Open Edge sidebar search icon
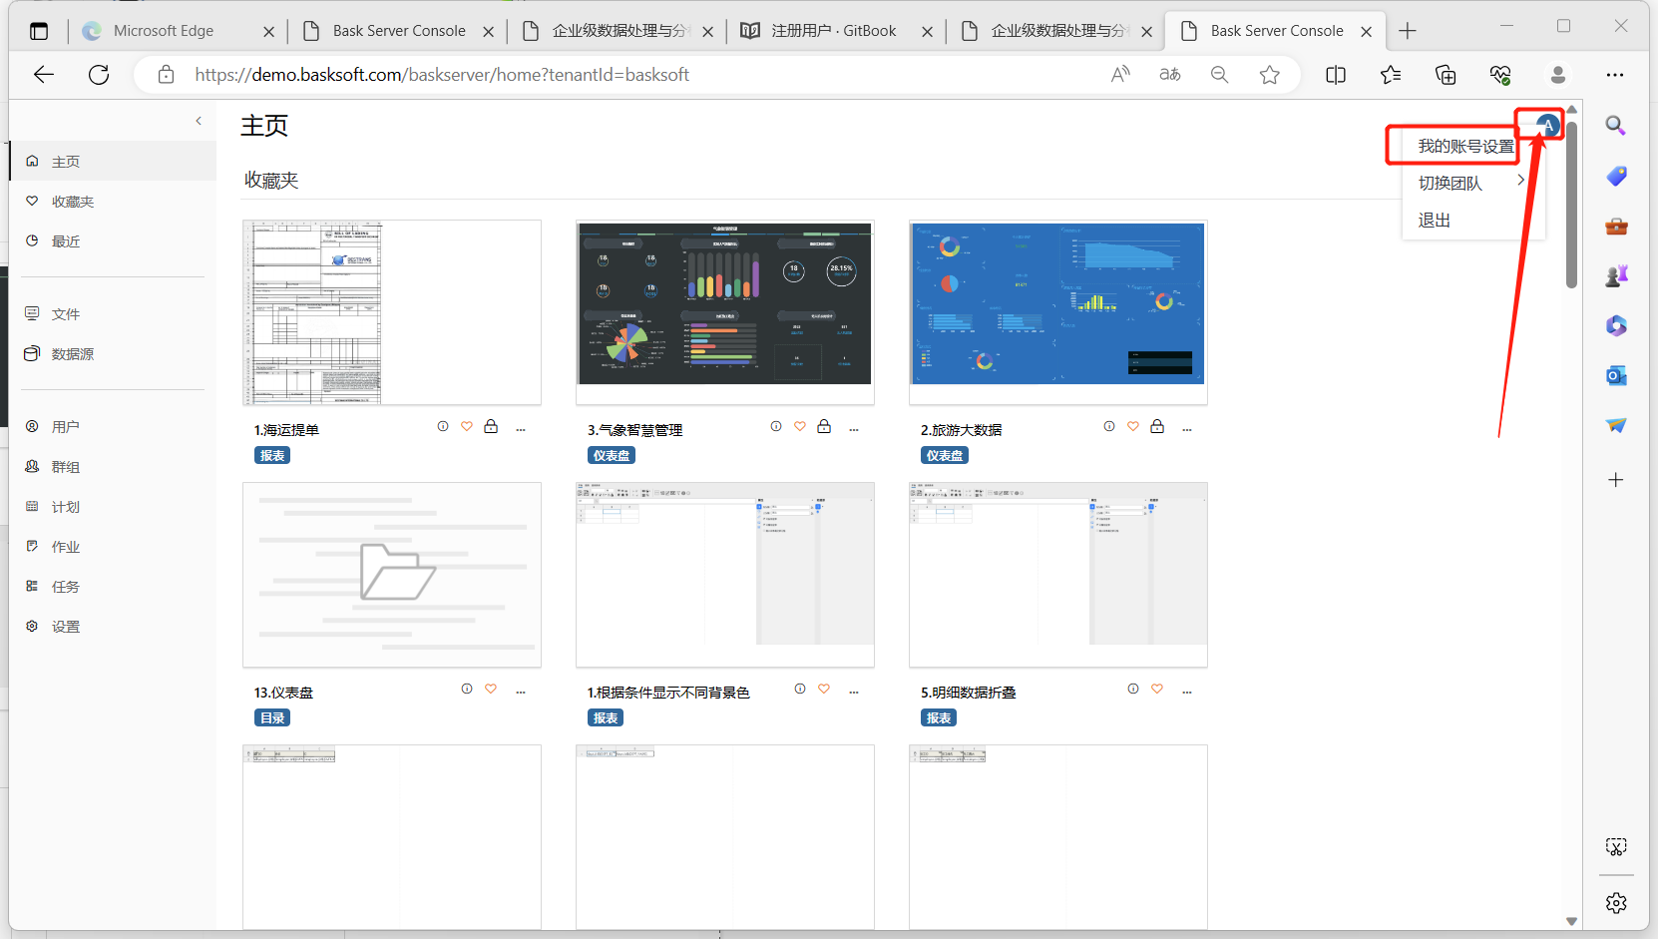 tap(1616, 126)
